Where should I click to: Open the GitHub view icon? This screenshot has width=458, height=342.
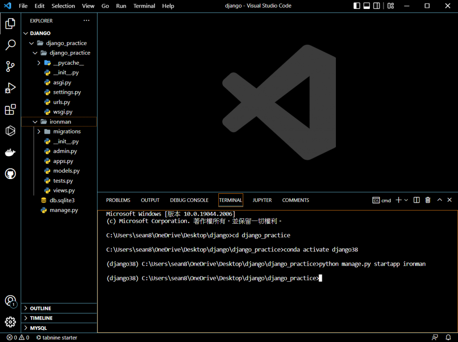(x=10, y=174)
